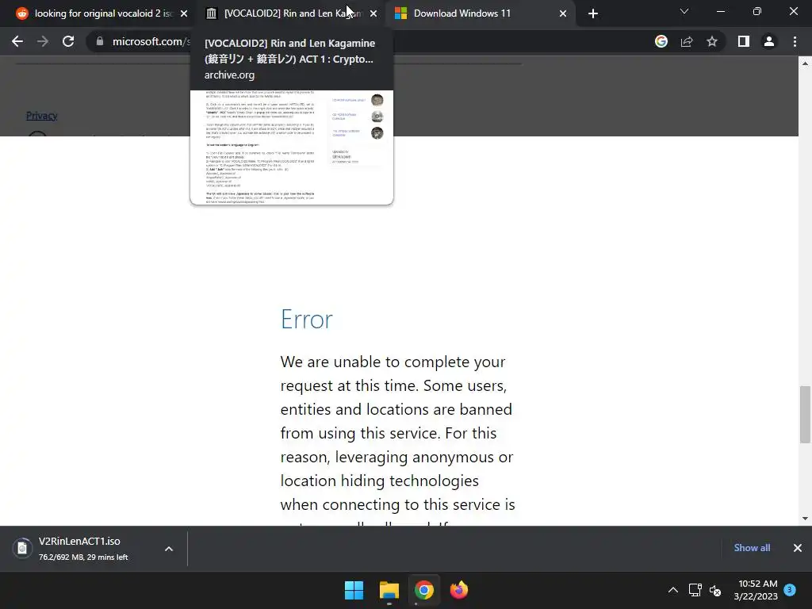This screenshot has width=812, height=609.
Task: Open the Chrome profile menu
Action: point(769,41)
